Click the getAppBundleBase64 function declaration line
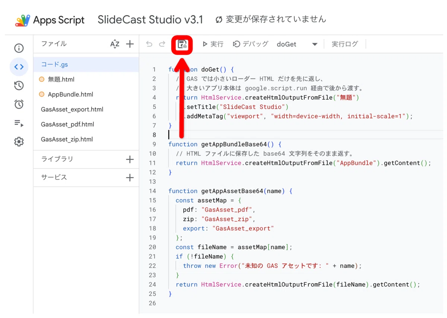Screen dimensions: 447x318 tap(225, 144)
